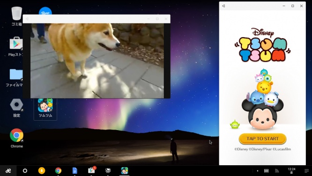
Task: Click the blue Remix desktop icon
Action: pyautogui.click(x=45, y=11)
